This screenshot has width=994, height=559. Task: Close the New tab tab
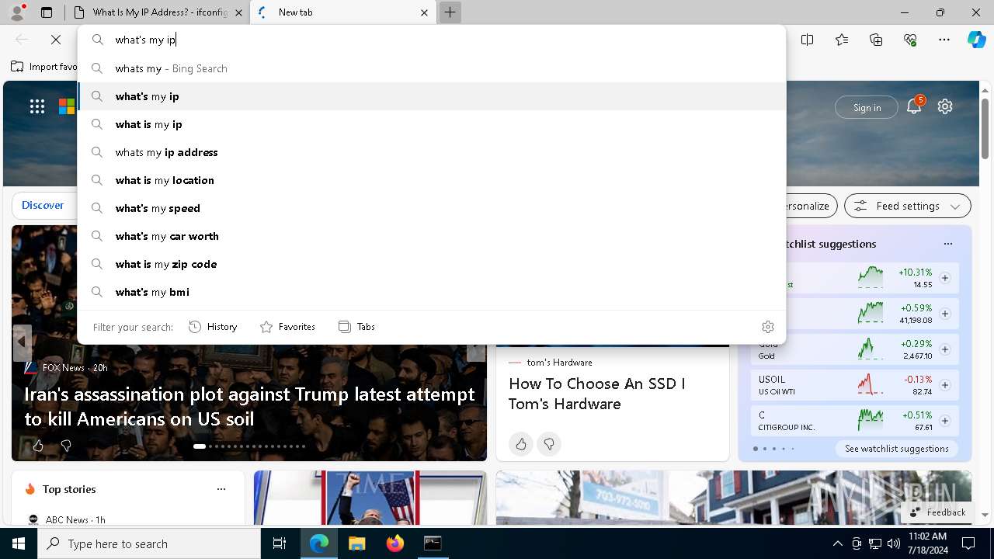click(424, 12)
